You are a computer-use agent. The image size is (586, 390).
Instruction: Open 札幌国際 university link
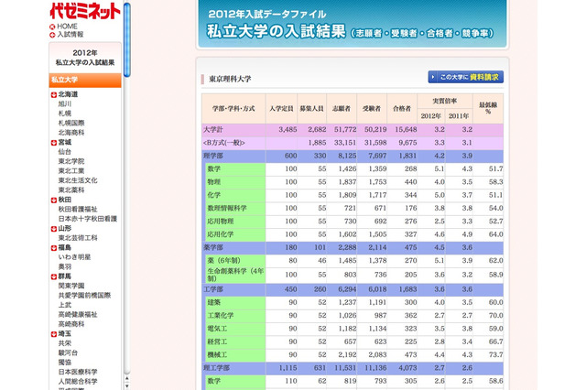[71, 123]
